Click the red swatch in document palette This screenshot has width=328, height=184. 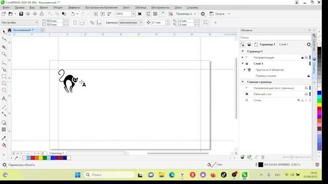coord(33,158)
